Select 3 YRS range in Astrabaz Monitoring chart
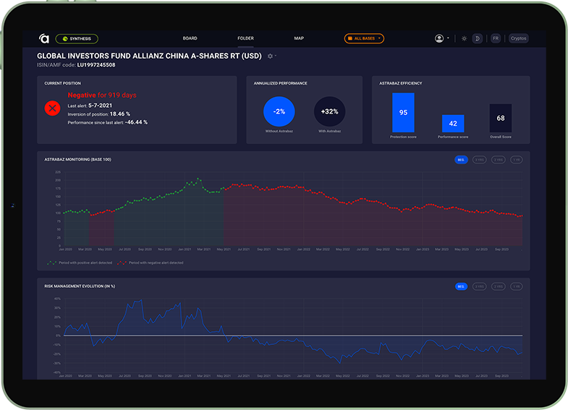 [479, 160]
